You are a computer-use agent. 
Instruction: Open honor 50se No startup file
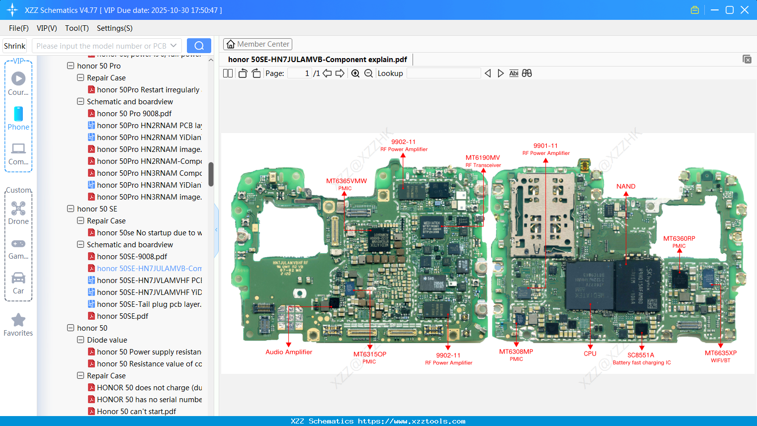click(145, 233)
